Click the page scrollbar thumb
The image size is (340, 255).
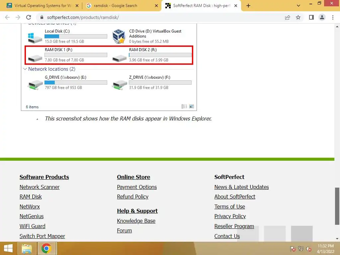tap(337, 206)
